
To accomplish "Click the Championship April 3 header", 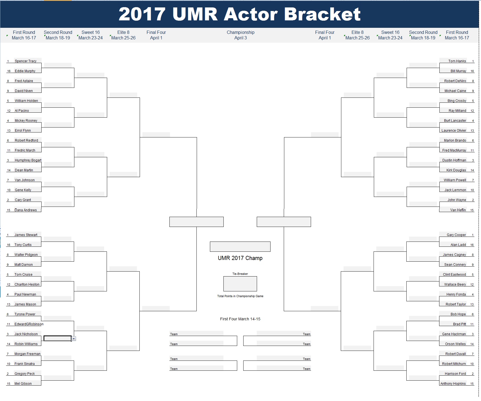I will click(241, 35).
